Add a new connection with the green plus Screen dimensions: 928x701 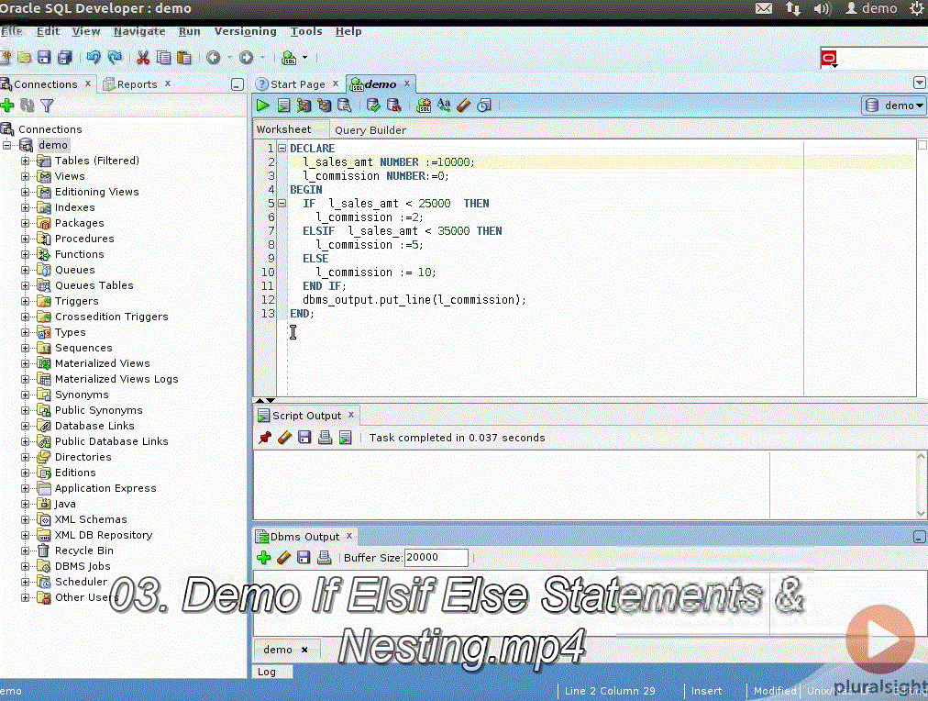pos(7,106)
